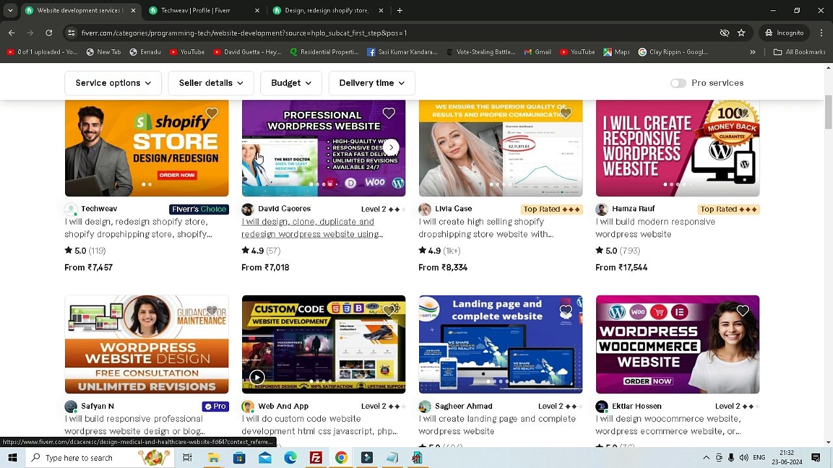Open Gmail bookmark

538,52
